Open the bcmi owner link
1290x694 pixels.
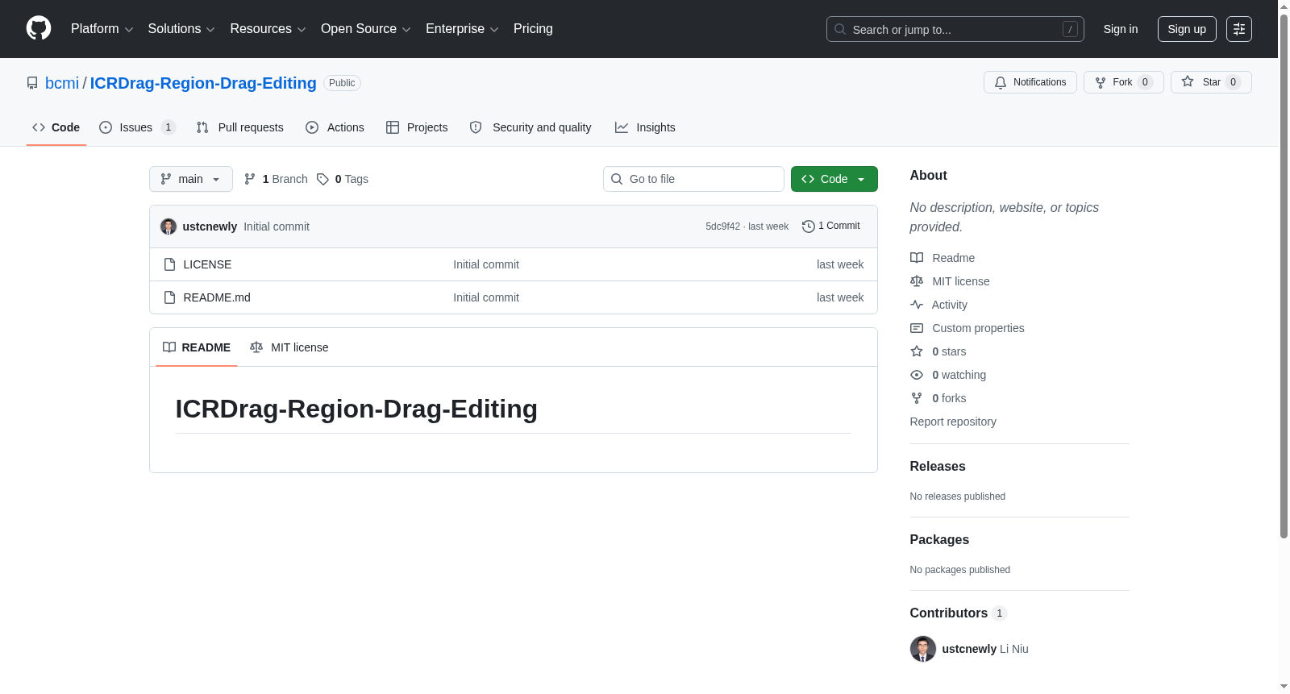pyautogui.click(x=62, y=83)
